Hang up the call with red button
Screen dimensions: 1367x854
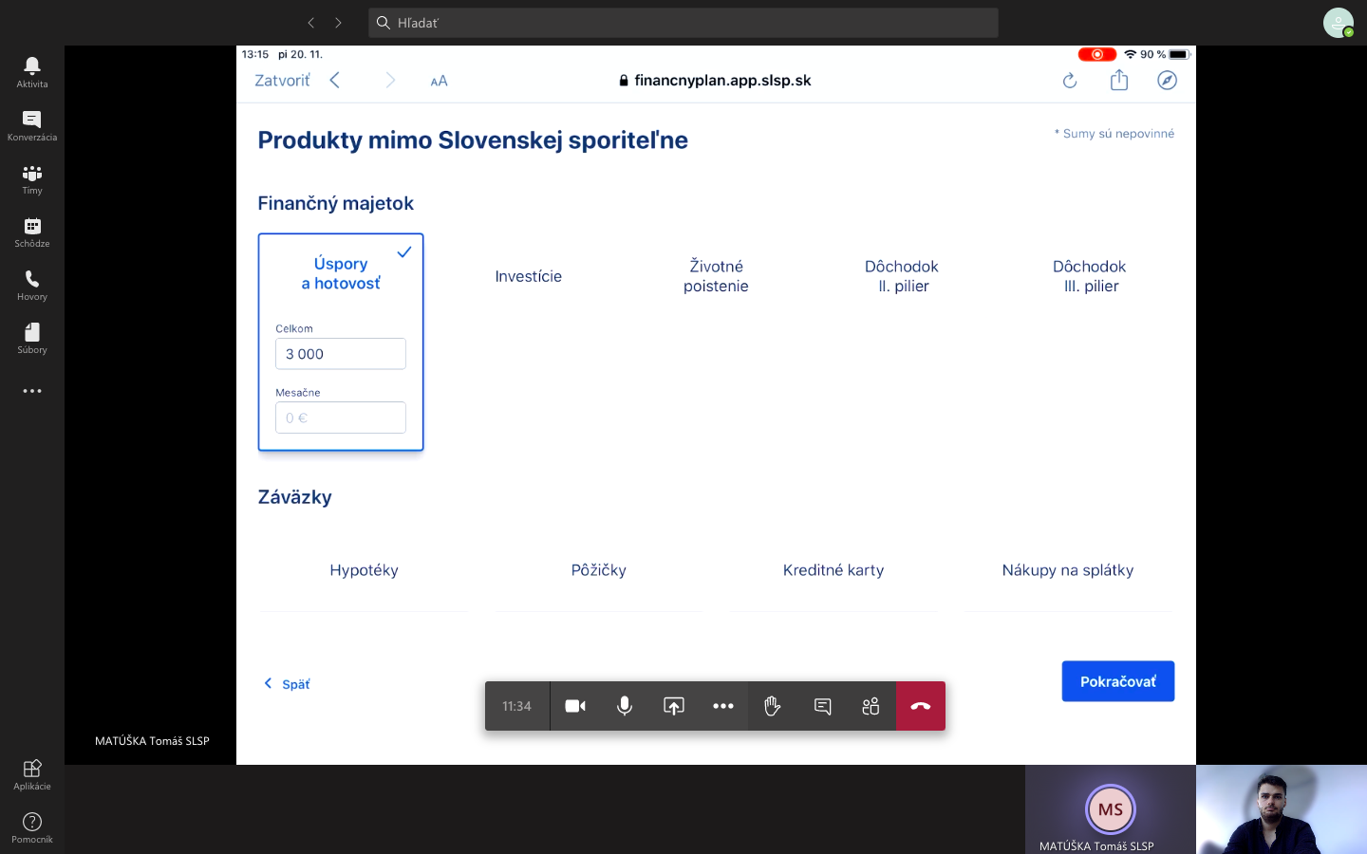tap(920, 706)
